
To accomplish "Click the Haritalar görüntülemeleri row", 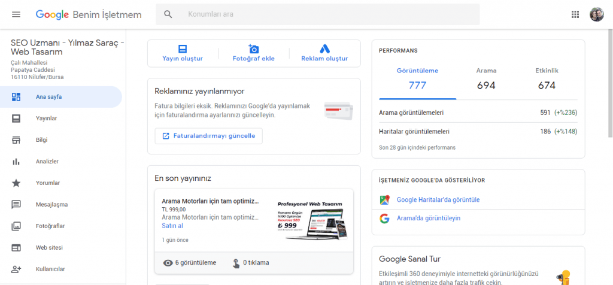I will [x=478, y=132].
